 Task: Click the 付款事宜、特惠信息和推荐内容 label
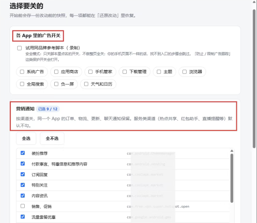[x=59, y=164]
